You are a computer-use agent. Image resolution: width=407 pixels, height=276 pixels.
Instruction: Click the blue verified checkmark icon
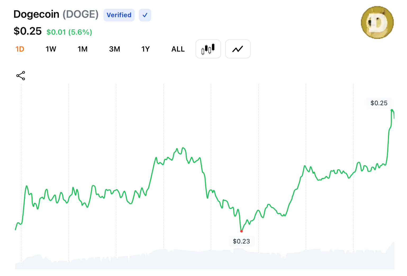click(x=145, y=15)
